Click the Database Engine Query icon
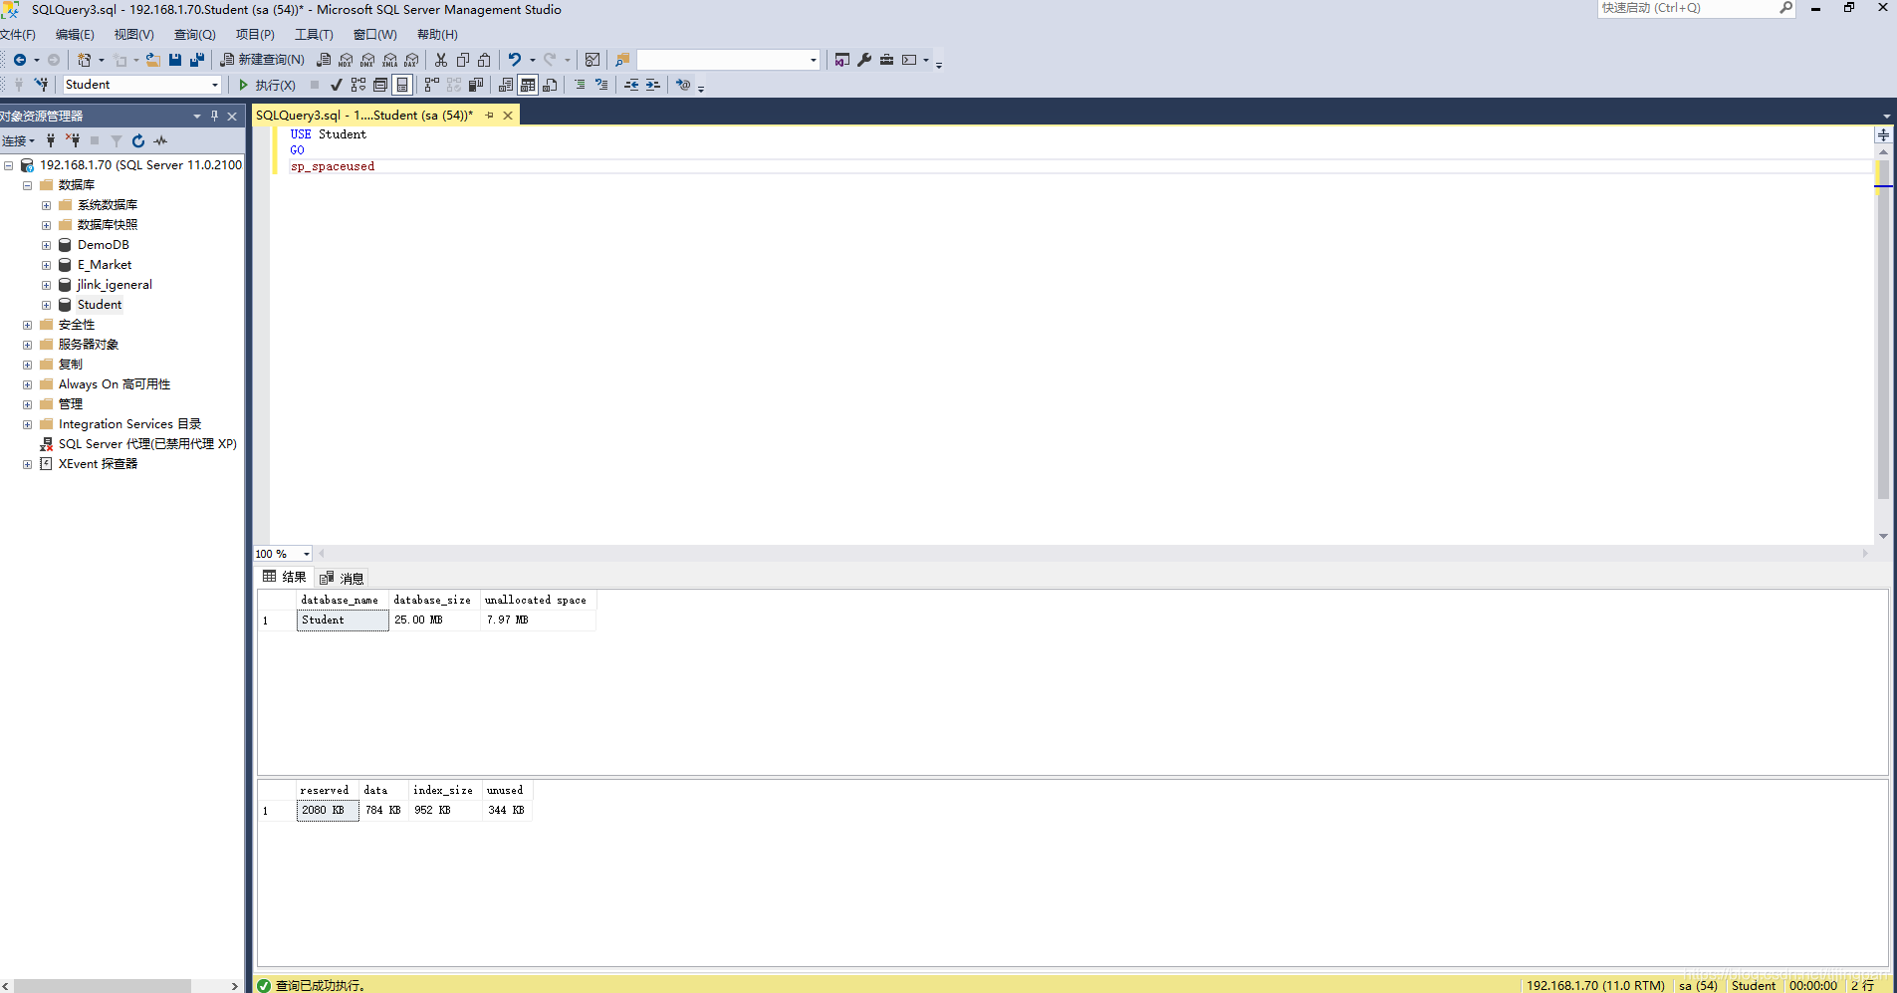1897x993 pixels. (x=324, y=60)
